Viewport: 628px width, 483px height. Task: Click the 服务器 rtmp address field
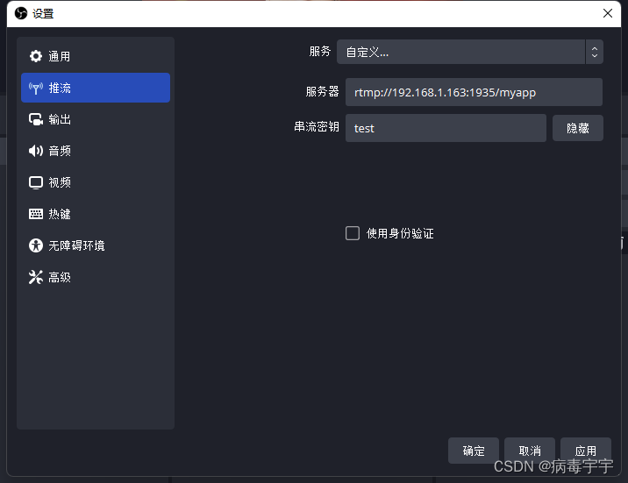click(474, 92)
